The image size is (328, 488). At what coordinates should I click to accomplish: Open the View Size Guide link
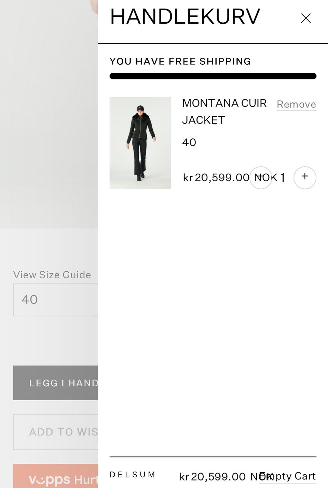[52, 275]
